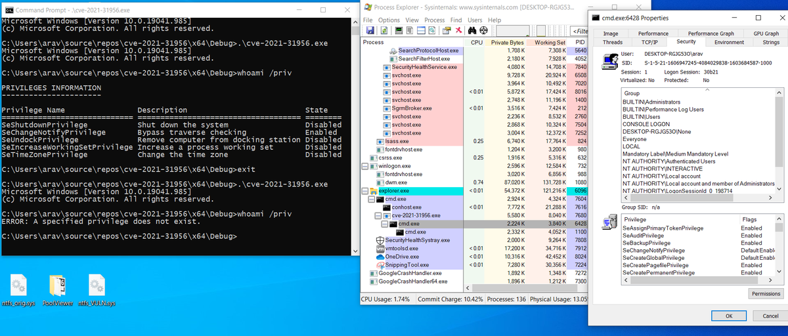Collapse the explorer.exe tree node
This screenshot has width=788, height=336.
(x=366, y=191)
